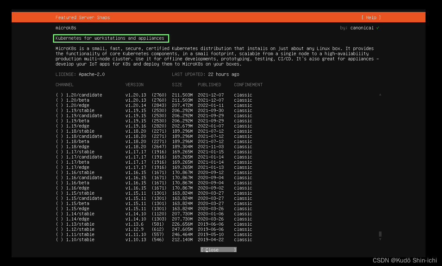Select the 1.10/stable channel
Viewport: 442px width, 266px height.
pyautogui.click(x=154, y=240)
